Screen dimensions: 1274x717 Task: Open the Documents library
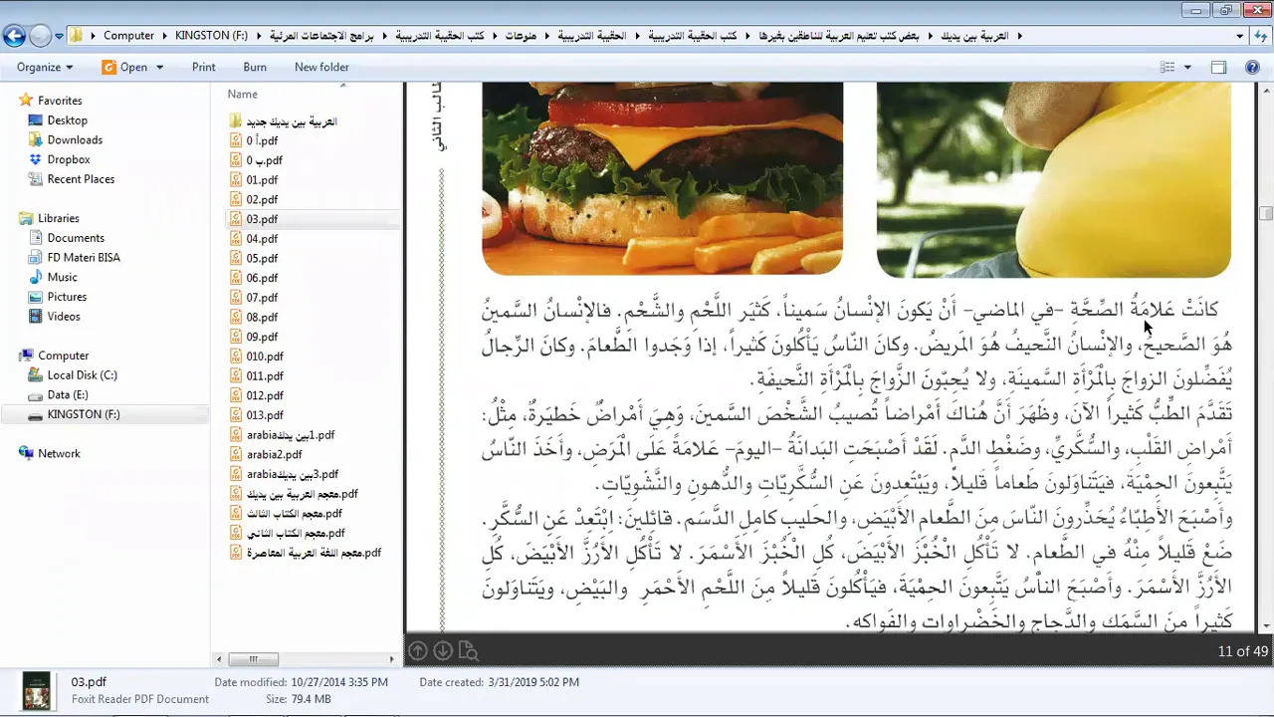point(76,238)
